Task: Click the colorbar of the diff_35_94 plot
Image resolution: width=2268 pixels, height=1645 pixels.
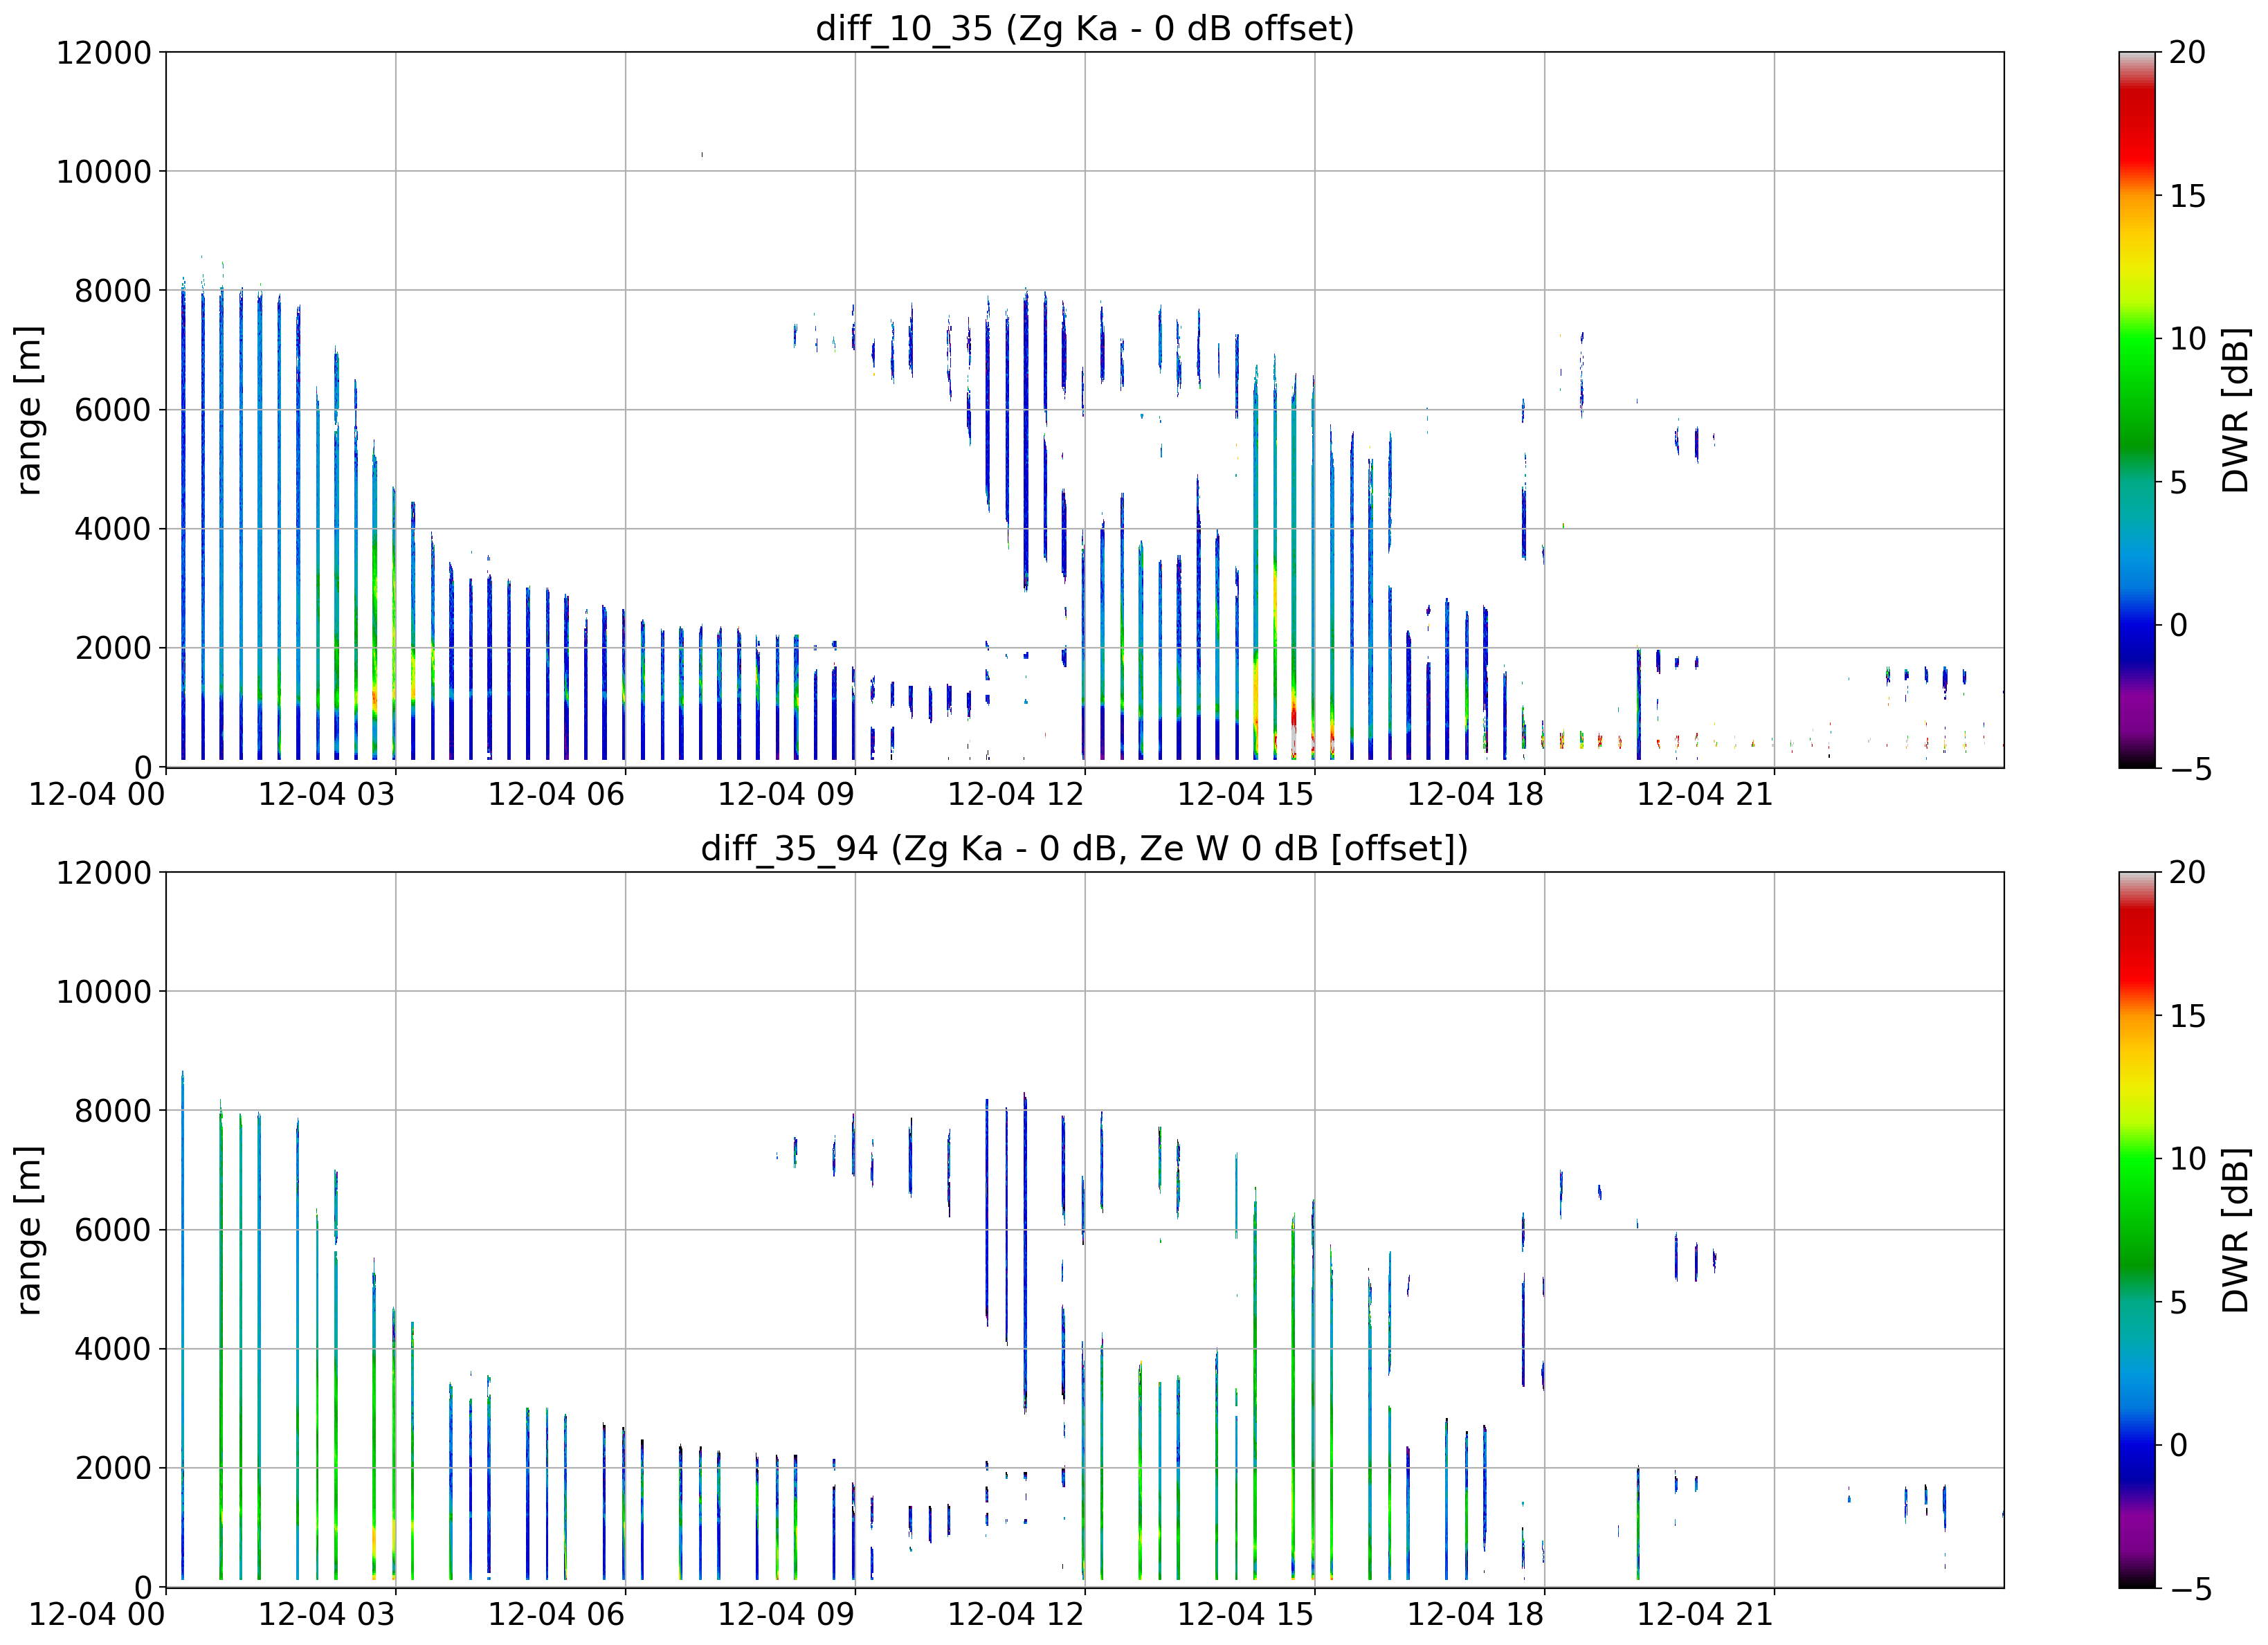Action: [x=2138, y=1230]
